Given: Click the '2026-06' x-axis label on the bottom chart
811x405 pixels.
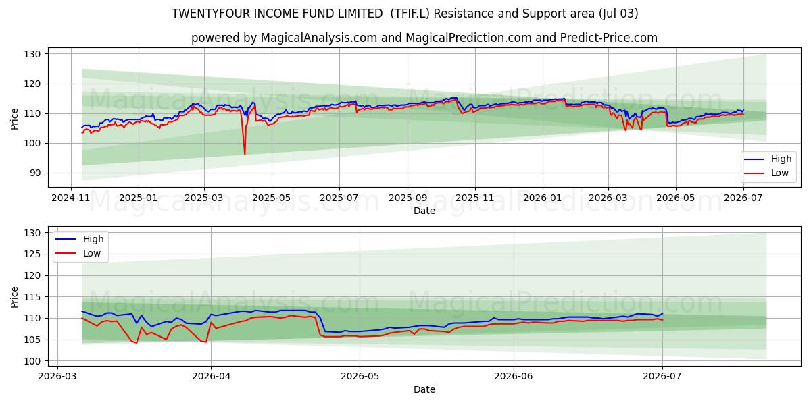Looking at the screenshot, I should [x=514, y=377].
